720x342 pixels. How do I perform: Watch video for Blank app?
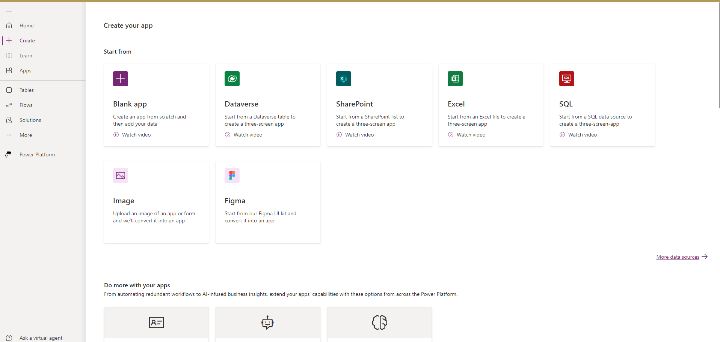click(136, 135)
